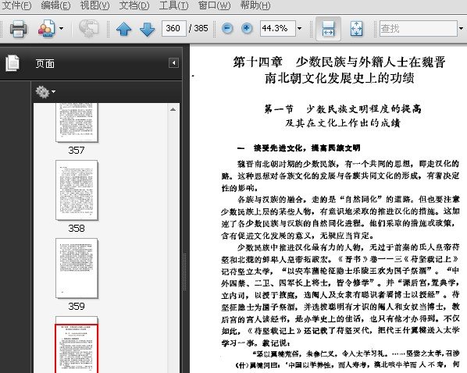The width and height of the screenshot is (467, 373).
Task: Select the page 358 thumbnail
Action: click(77, 190)
